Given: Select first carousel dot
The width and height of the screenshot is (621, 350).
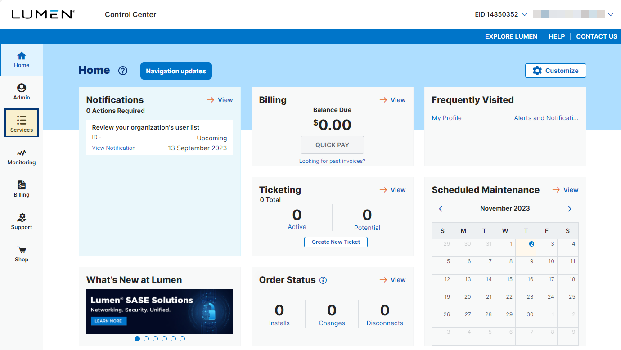Looking at the screenshot, I should pos(137,339).
